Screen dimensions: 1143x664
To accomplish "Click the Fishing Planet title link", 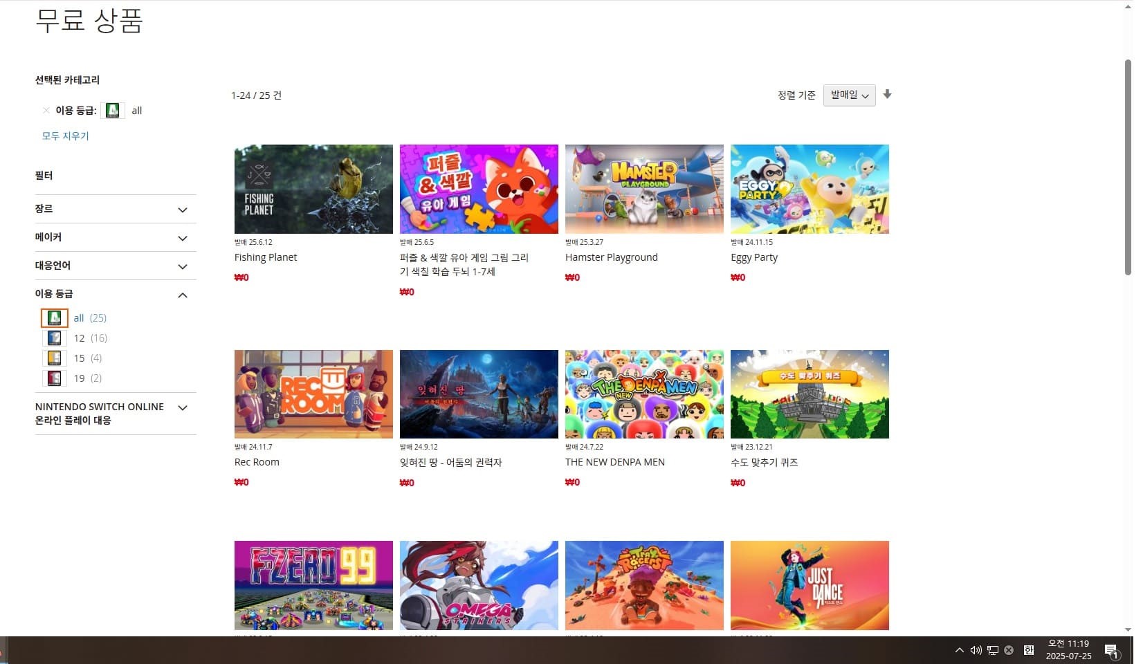I will 266,257.
